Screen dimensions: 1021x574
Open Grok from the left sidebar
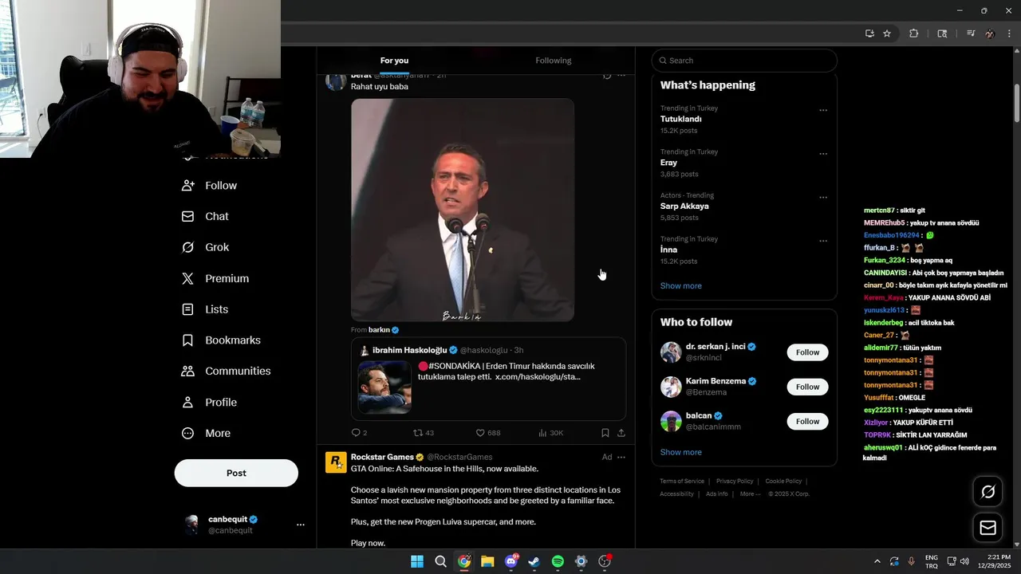(205, 247)
